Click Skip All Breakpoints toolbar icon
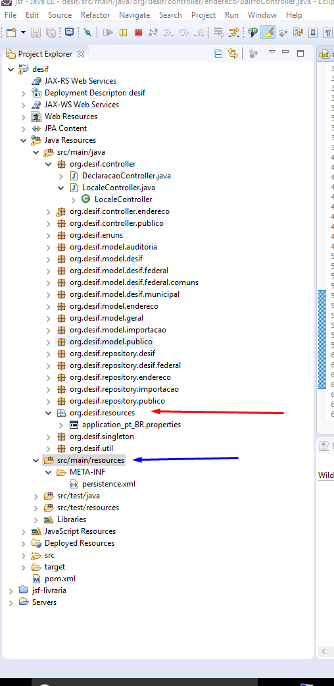This screenshot has width=334, height=686. (87, 32)
